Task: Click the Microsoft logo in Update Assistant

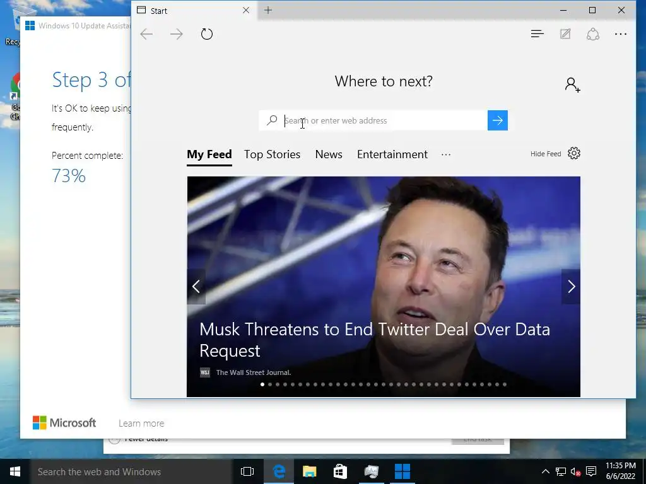Action: coord(64,423)
